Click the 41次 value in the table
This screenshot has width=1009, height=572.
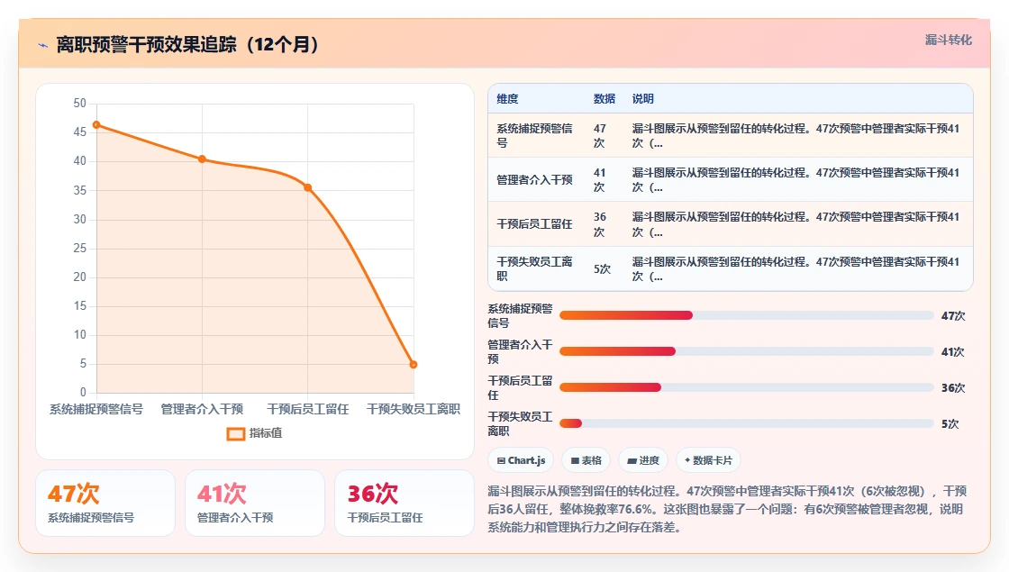[x=600, y=180]
